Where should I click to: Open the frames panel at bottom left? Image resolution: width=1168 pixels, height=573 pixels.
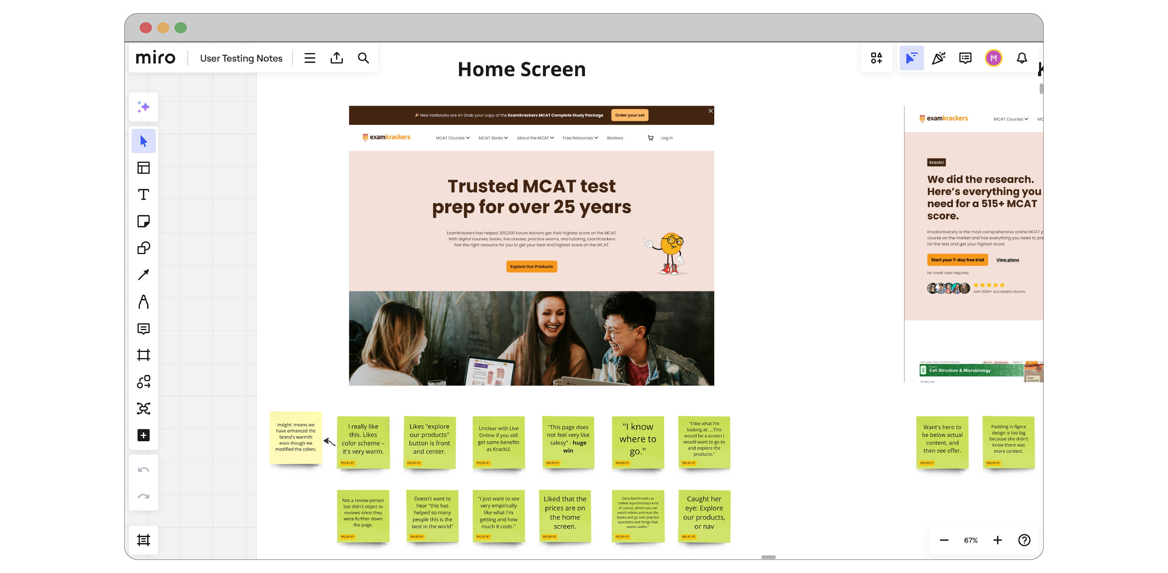pos(143,540)
